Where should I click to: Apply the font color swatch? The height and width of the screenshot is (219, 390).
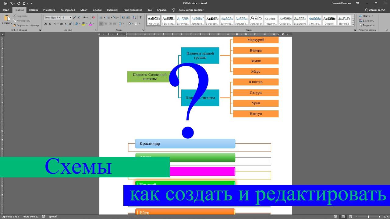(x=90, y=24)
